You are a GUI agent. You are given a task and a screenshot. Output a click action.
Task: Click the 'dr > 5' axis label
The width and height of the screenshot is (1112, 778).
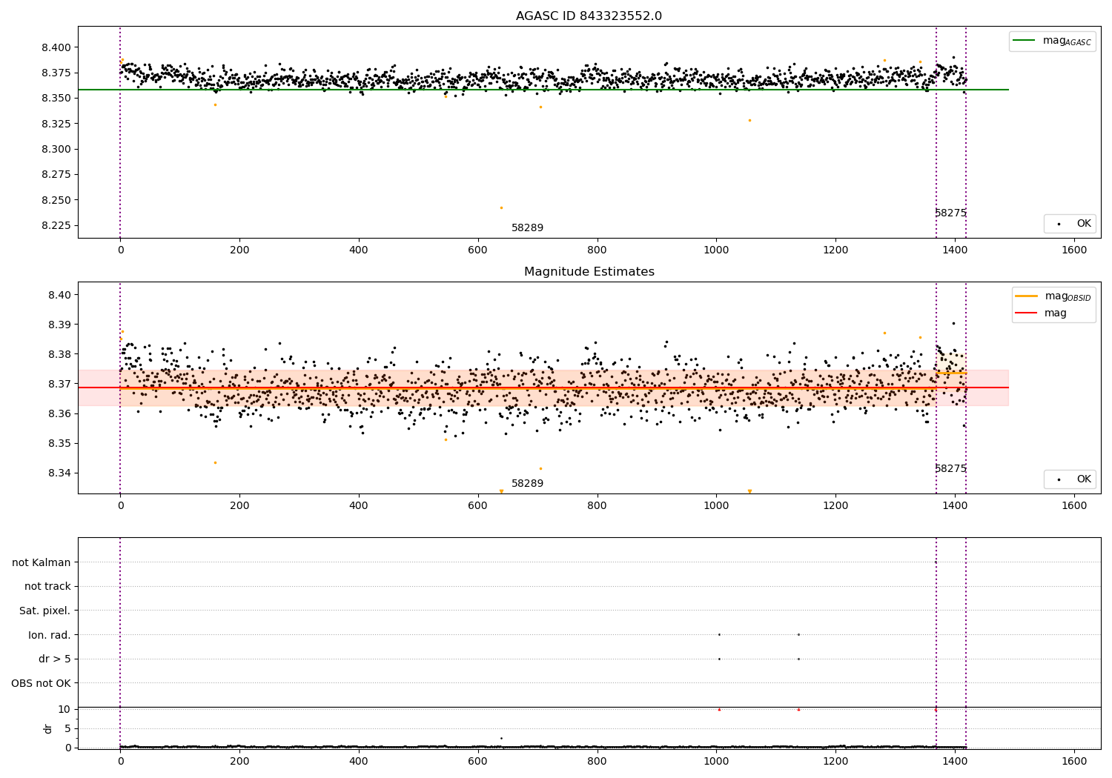[55, 659]
